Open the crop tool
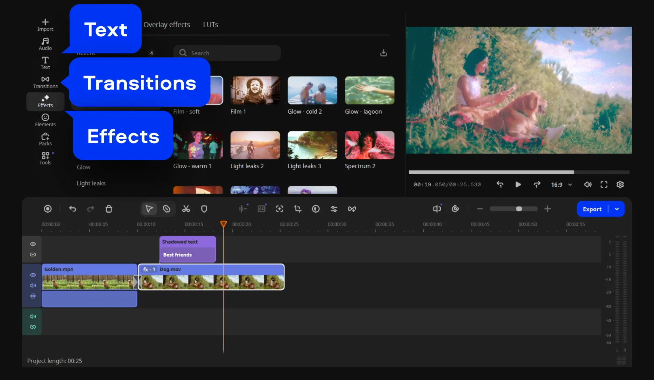 coord(297,209)
